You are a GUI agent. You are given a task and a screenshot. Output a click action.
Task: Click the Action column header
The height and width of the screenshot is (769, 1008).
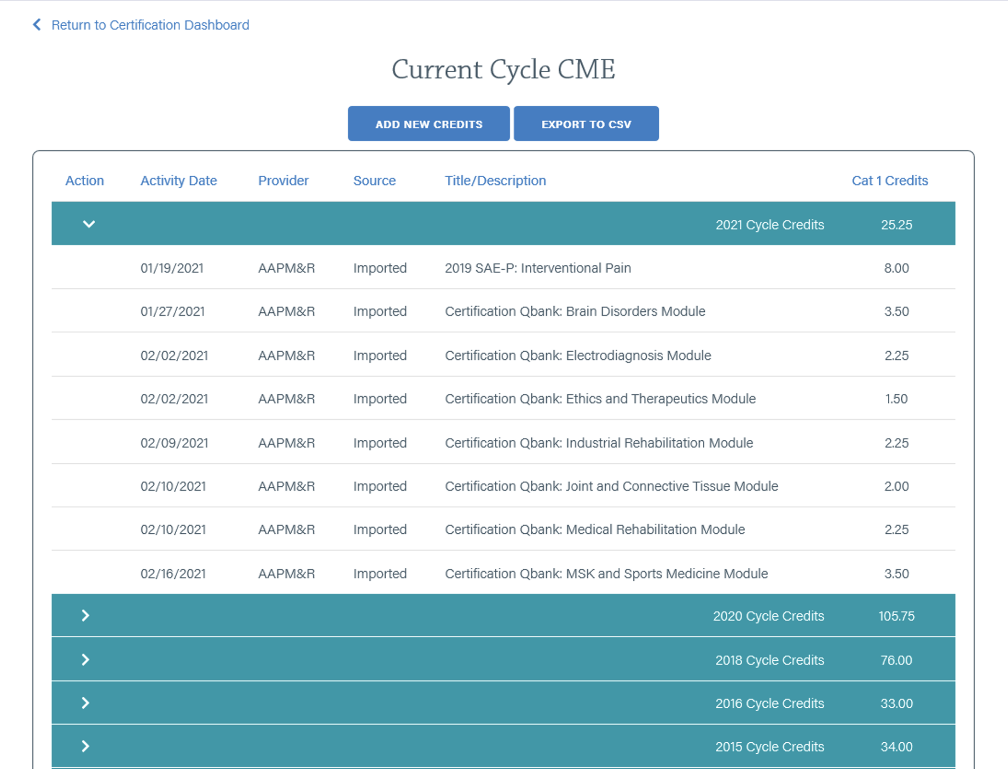pos(84,181)
